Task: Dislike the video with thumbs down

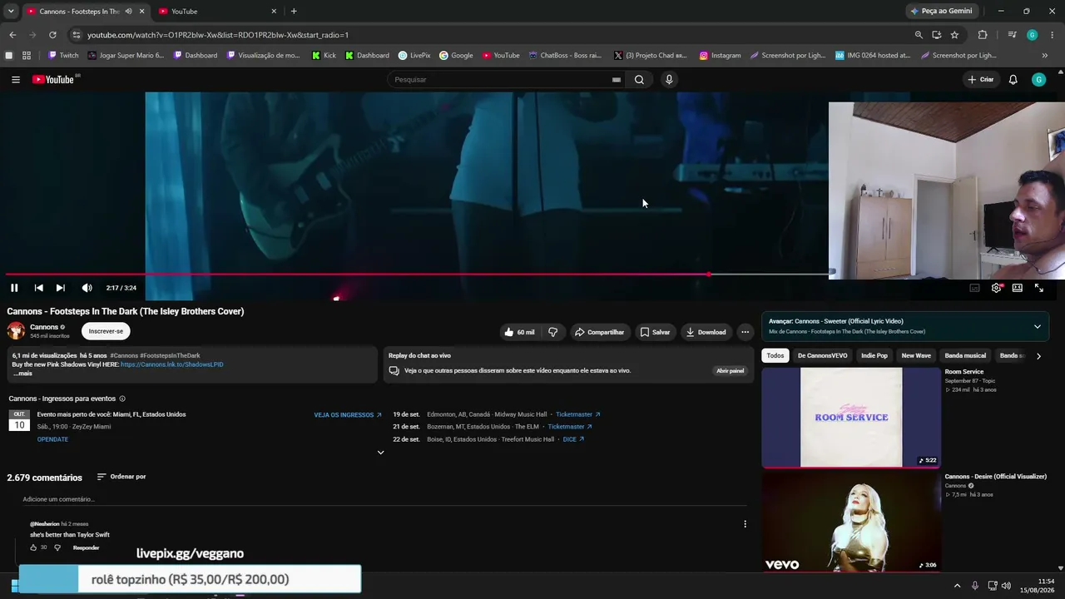Action: pos(552,332)
